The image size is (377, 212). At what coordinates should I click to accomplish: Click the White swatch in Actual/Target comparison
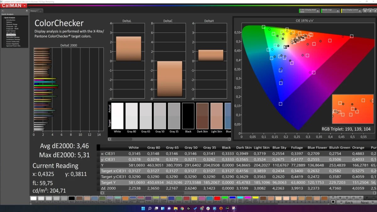point(117,116)
